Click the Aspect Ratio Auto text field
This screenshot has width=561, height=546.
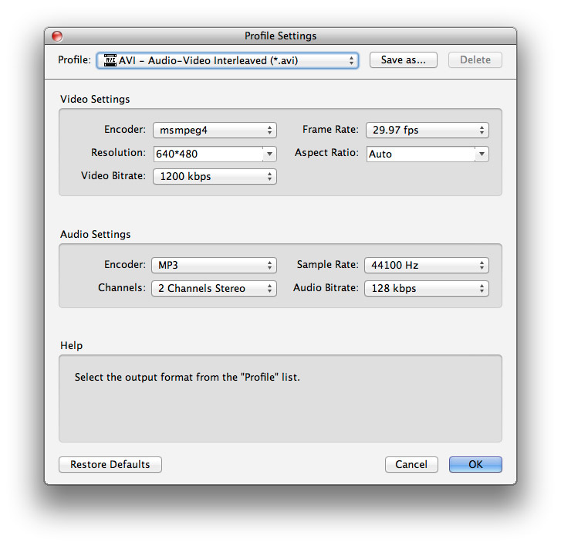click(420, 154)
